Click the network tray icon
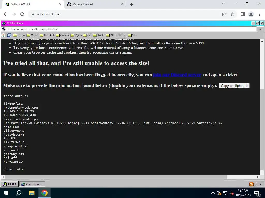Viewport: 265px width, 198px height. pos(225,193)
